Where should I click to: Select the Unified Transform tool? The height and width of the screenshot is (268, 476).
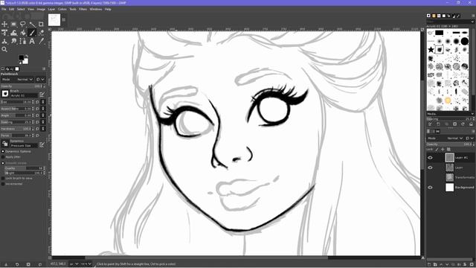[4, 33]
